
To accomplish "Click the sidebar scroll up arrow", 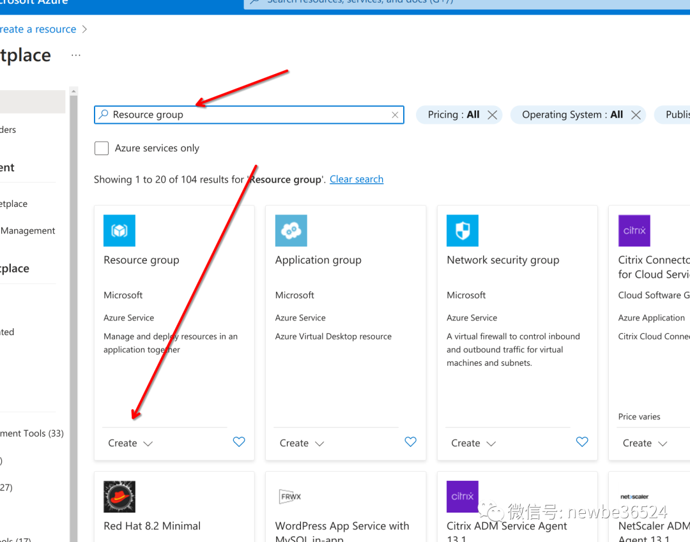I will click(x=73, y=91).
